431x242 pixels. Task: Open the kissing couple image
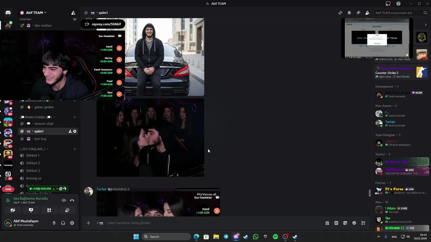150,137
